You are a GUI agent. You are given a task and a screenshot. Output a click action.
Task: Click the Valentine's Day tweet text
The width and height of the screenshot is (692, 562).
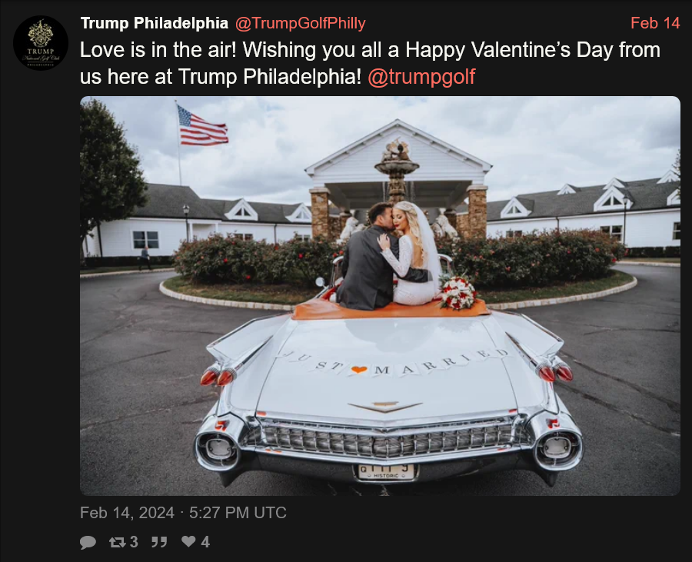pos(370,63)
